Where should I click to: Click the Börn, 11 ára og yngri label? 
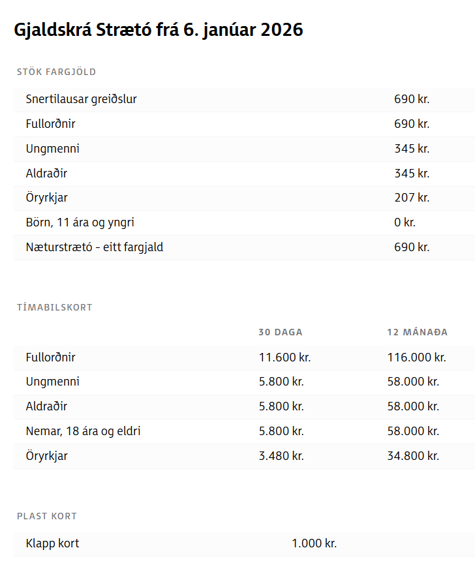80,222
